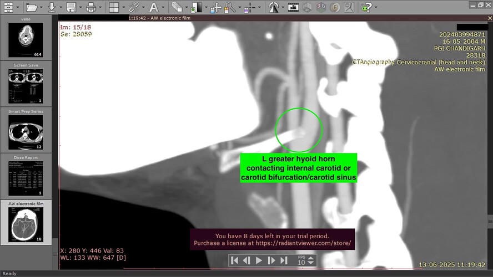This screenshot has height=277, width=493.
Task: Open the MPR multiplanar reconstruction icon
Action: pyautogui.click(x=307, y=7)
